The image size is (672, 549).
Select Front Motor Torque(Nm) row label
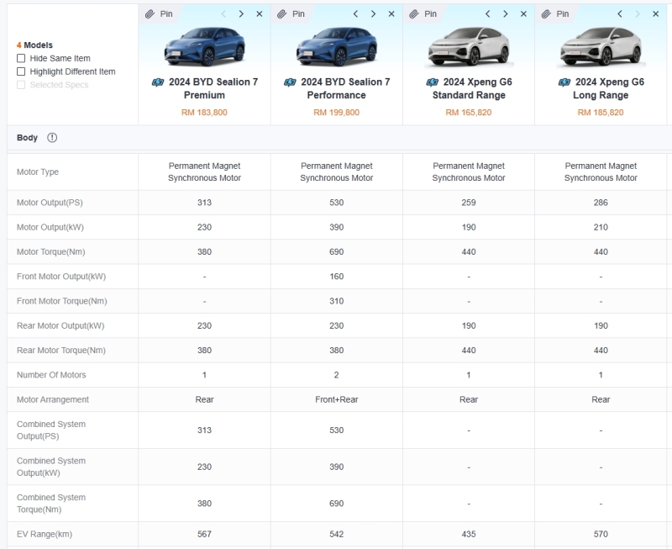click(61, 301)
